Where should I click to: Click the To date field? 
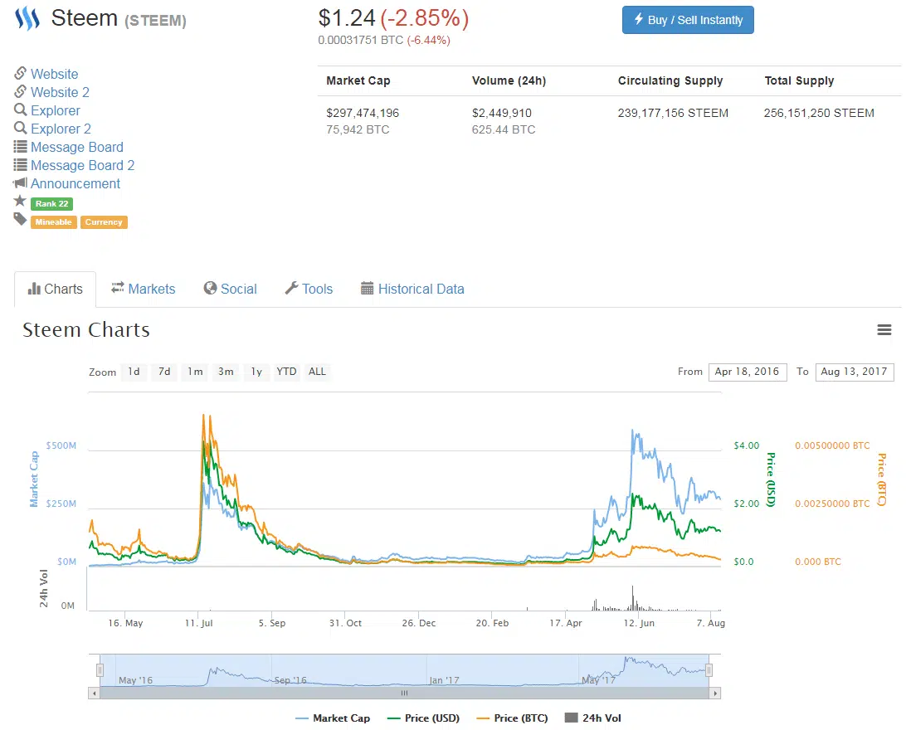pyautogui.click(x=855, y=372)
